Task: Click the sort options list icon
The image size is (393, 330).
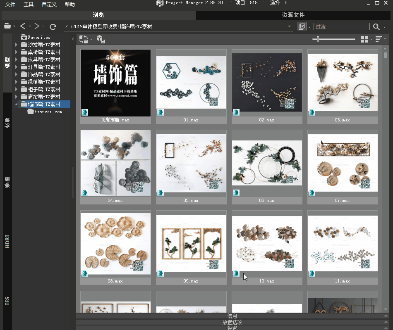Action: (x=379, y=39)
